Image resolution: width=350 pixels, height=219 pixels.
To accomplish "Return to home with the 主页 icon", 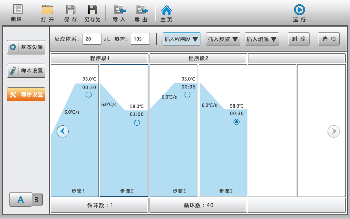I will click(x=166, y=12).
